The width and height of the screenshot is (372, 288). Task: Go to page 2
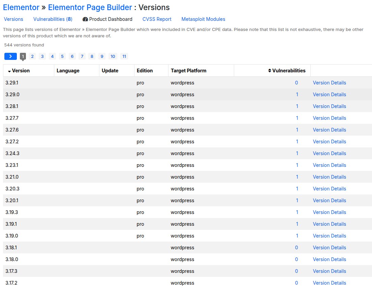point(32,57)
